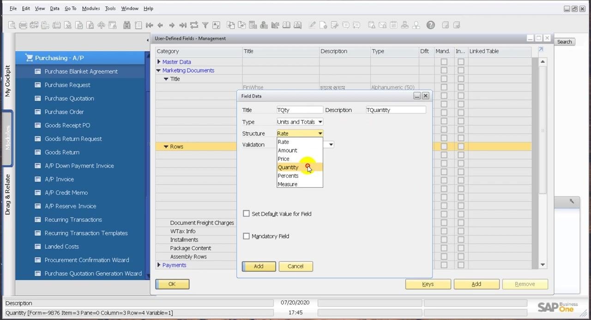The height and width of the screenshot is (320, 591).
Task: Go to the last data record icon
Action: pyautogui.click(x=183, y=25)
